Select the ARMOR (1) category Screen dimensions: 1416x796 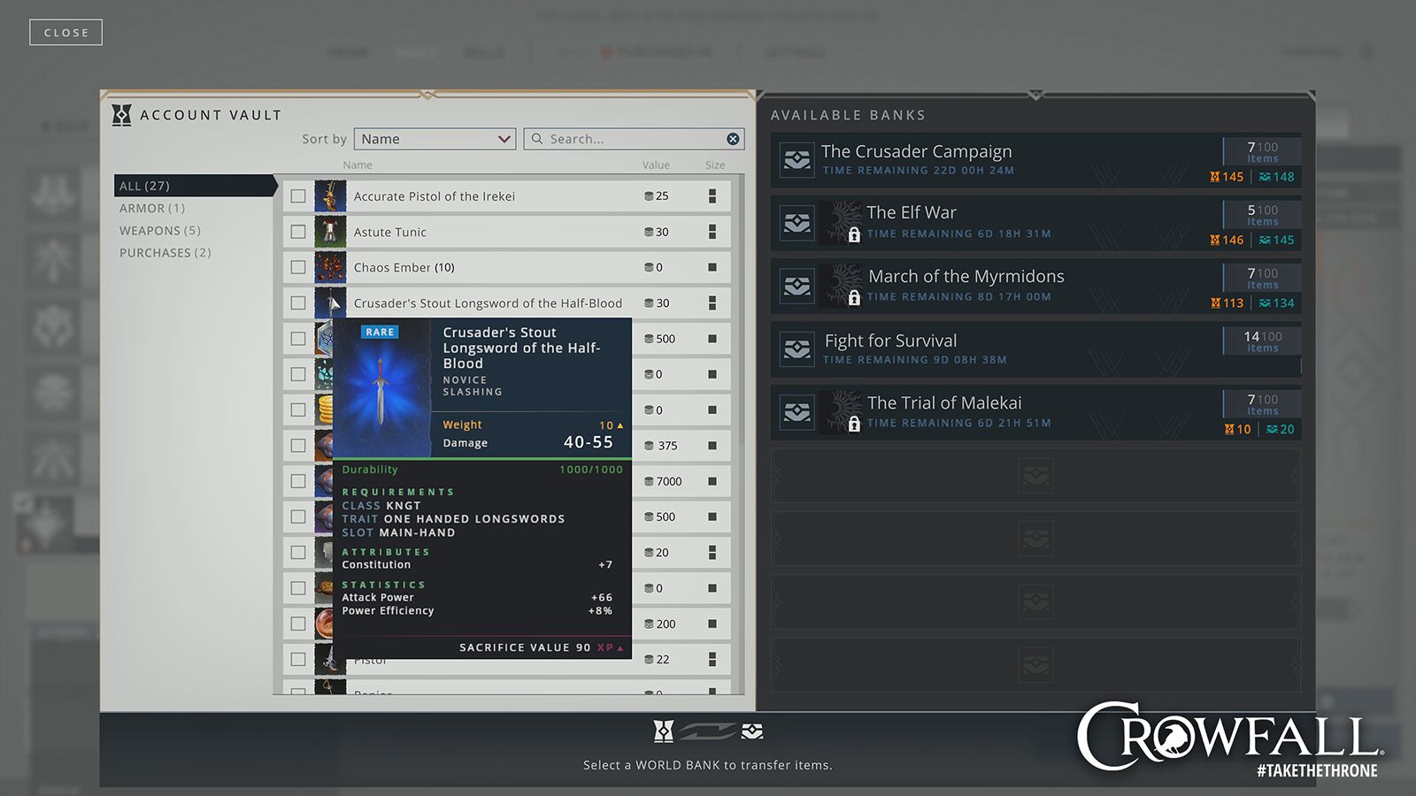coord(152,208)
